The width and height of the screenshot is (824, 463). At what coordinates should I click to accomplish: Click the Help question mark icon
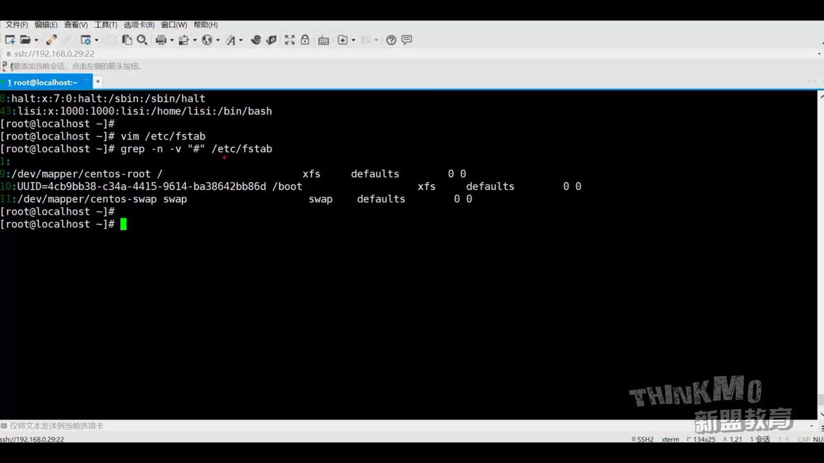(391, 40)
